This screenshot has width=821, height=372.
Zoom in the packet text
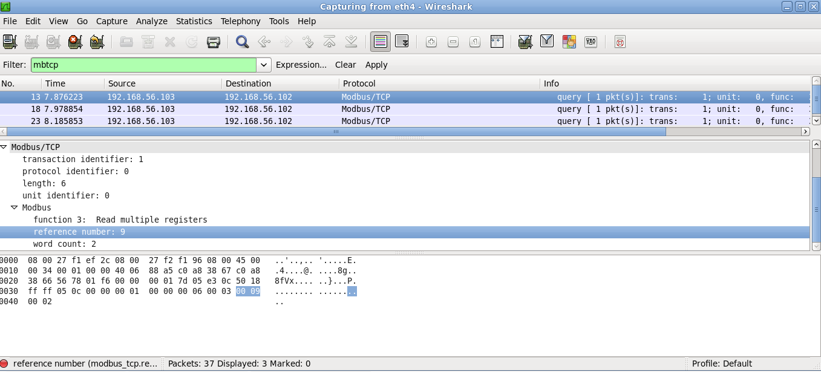coord(431,42)
